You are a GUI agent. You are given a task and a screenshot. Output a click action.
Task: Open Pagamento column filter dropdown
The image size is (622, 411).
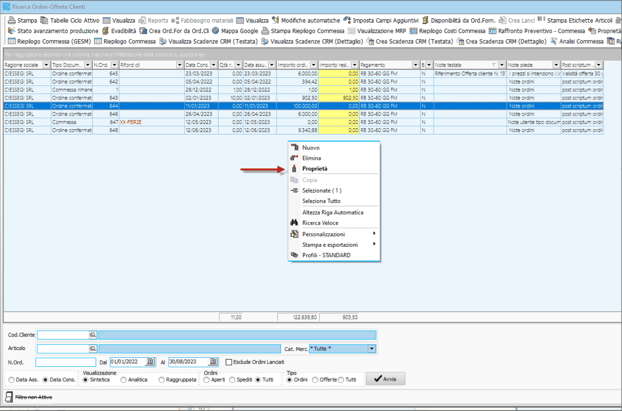click(416, 65)
